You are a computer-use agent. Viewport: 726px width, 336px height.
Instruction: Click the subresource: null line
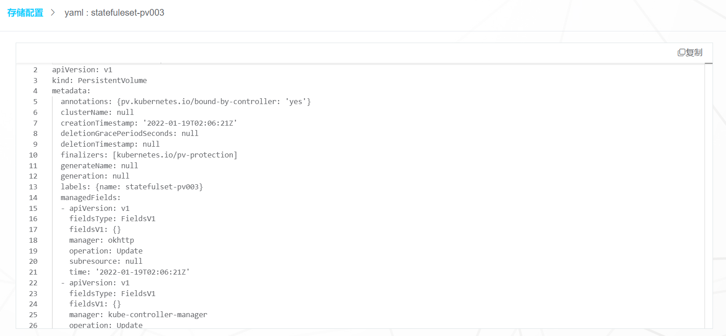106,262
